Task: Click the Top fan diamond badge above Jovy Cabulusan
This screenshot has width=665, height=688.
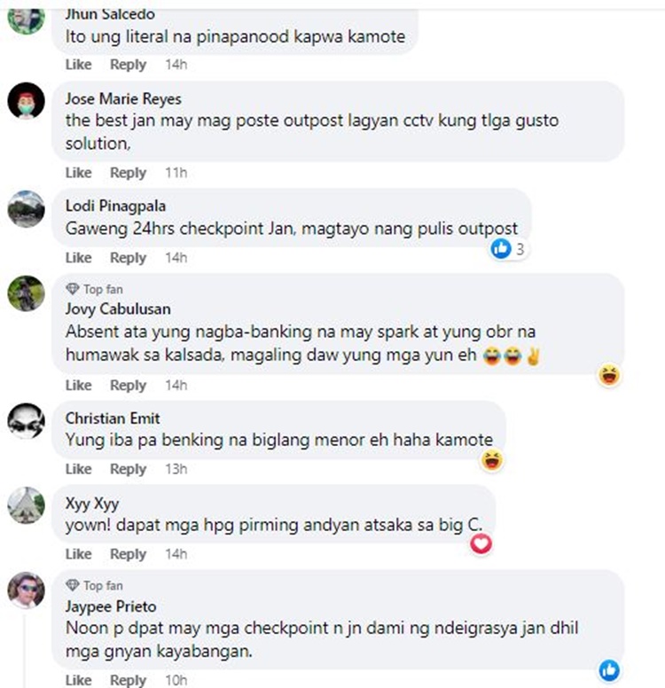Action: (73, 289)
